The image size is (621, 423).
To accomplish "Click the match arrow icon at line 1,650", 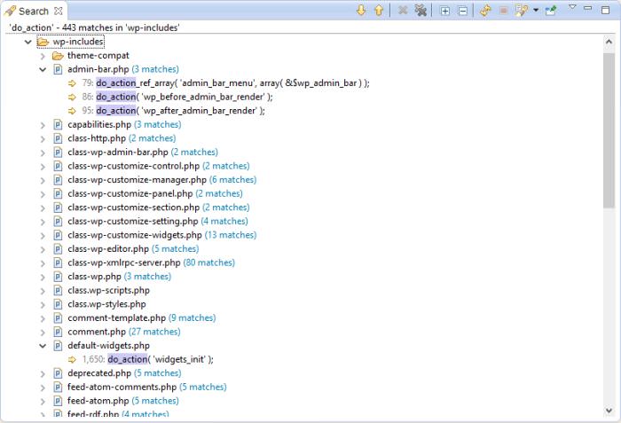I will 72,360.
